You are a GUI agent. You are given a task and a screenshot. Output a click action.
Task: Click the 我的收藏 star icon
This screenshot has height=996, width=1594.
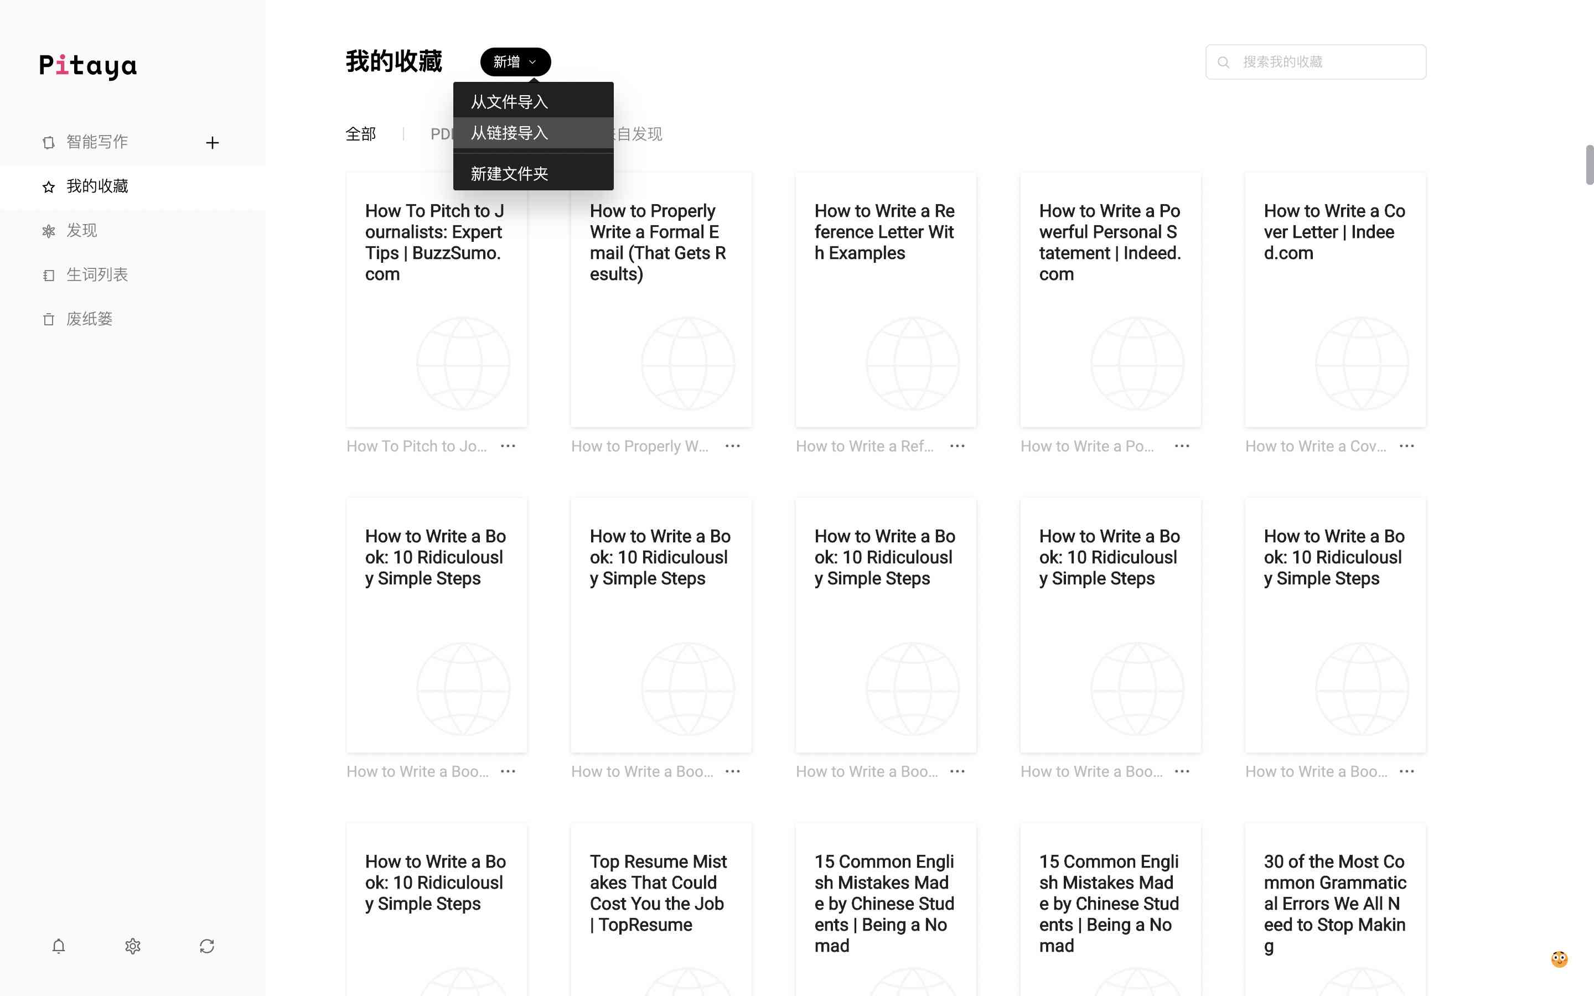coord(47,186)
